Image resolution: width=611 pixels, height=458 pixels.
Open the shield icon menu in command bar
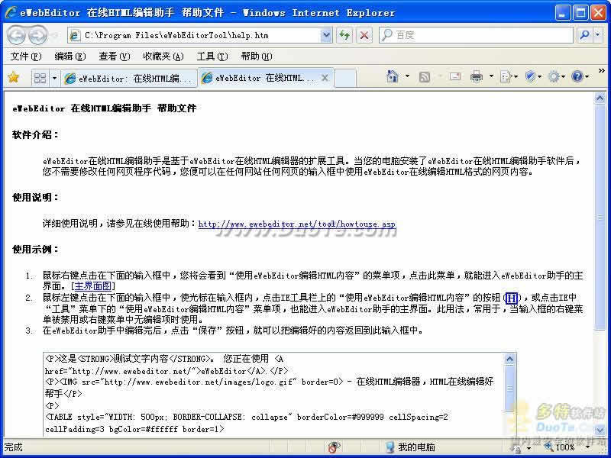(x=532, y=76)
